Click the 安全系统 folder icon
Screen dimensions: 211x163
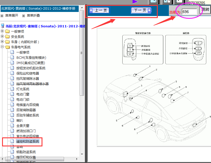7,37
